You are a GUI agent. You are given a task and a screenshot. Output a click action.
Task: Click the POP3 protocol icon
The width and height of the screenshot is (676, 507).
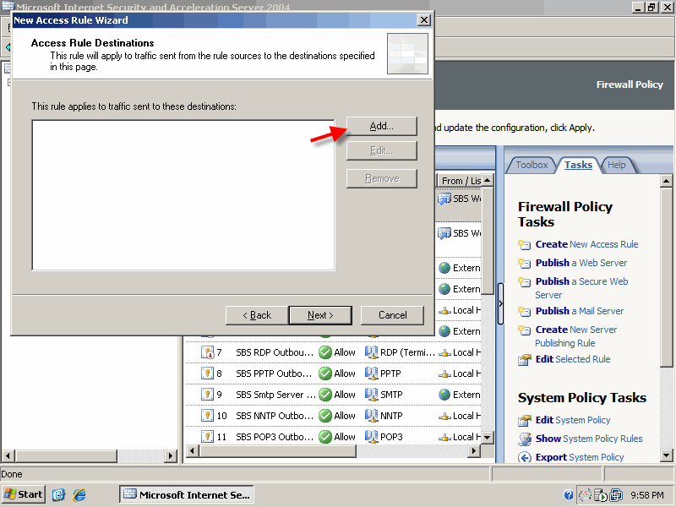(x=371, y=437)
